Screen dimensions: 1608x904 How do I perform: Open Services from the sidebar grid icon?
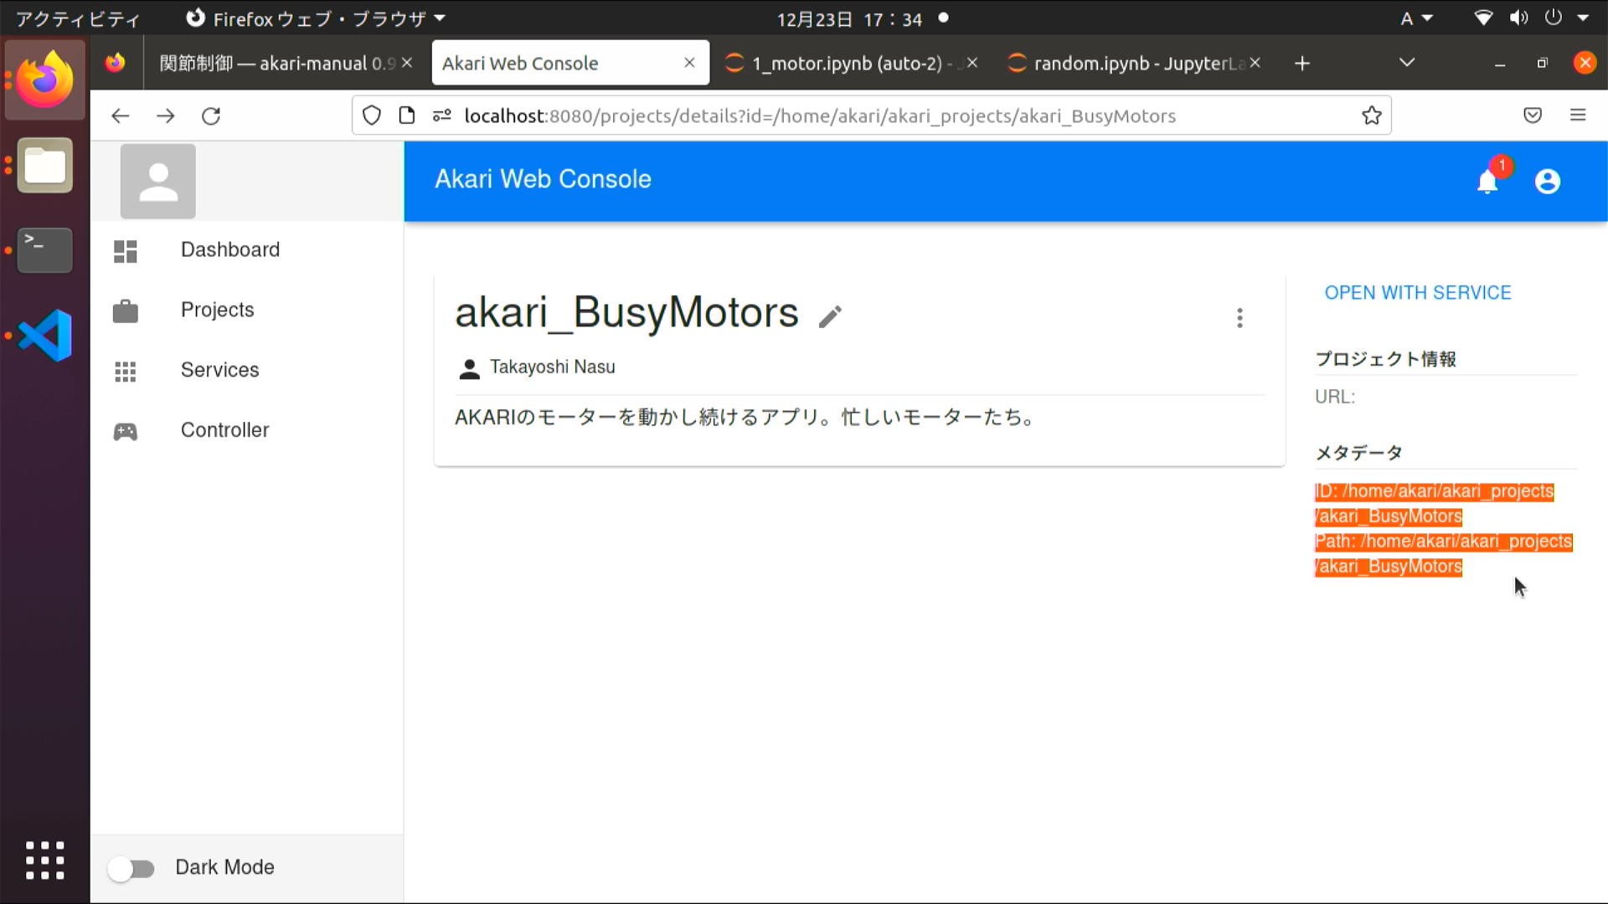pyautogui.click(x=125, y=371)
